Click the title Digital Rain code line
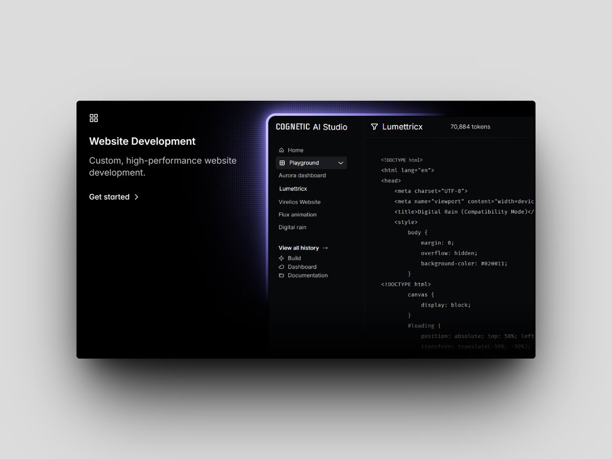 464,212
